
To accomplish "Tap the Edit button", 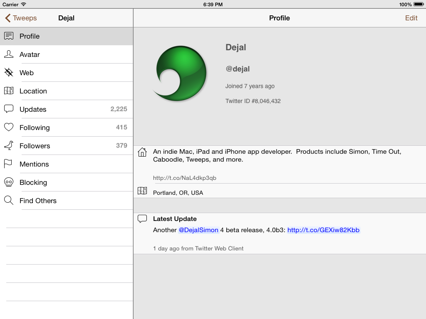I will click(x=411, y=18).
